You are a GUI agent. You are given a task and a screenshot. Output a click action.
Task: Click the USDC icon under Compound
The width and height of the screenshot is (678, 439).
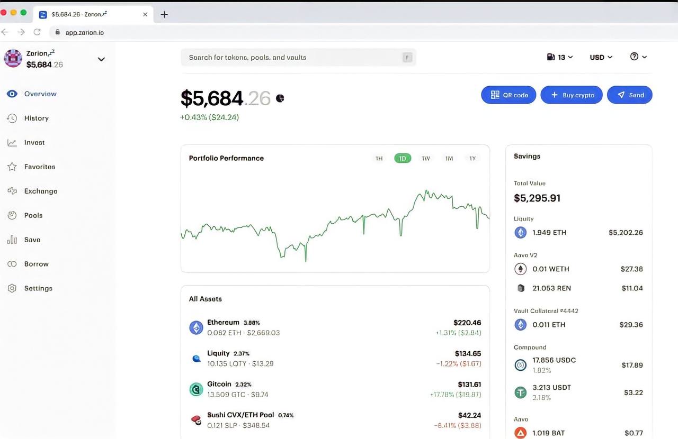(521, 365)
